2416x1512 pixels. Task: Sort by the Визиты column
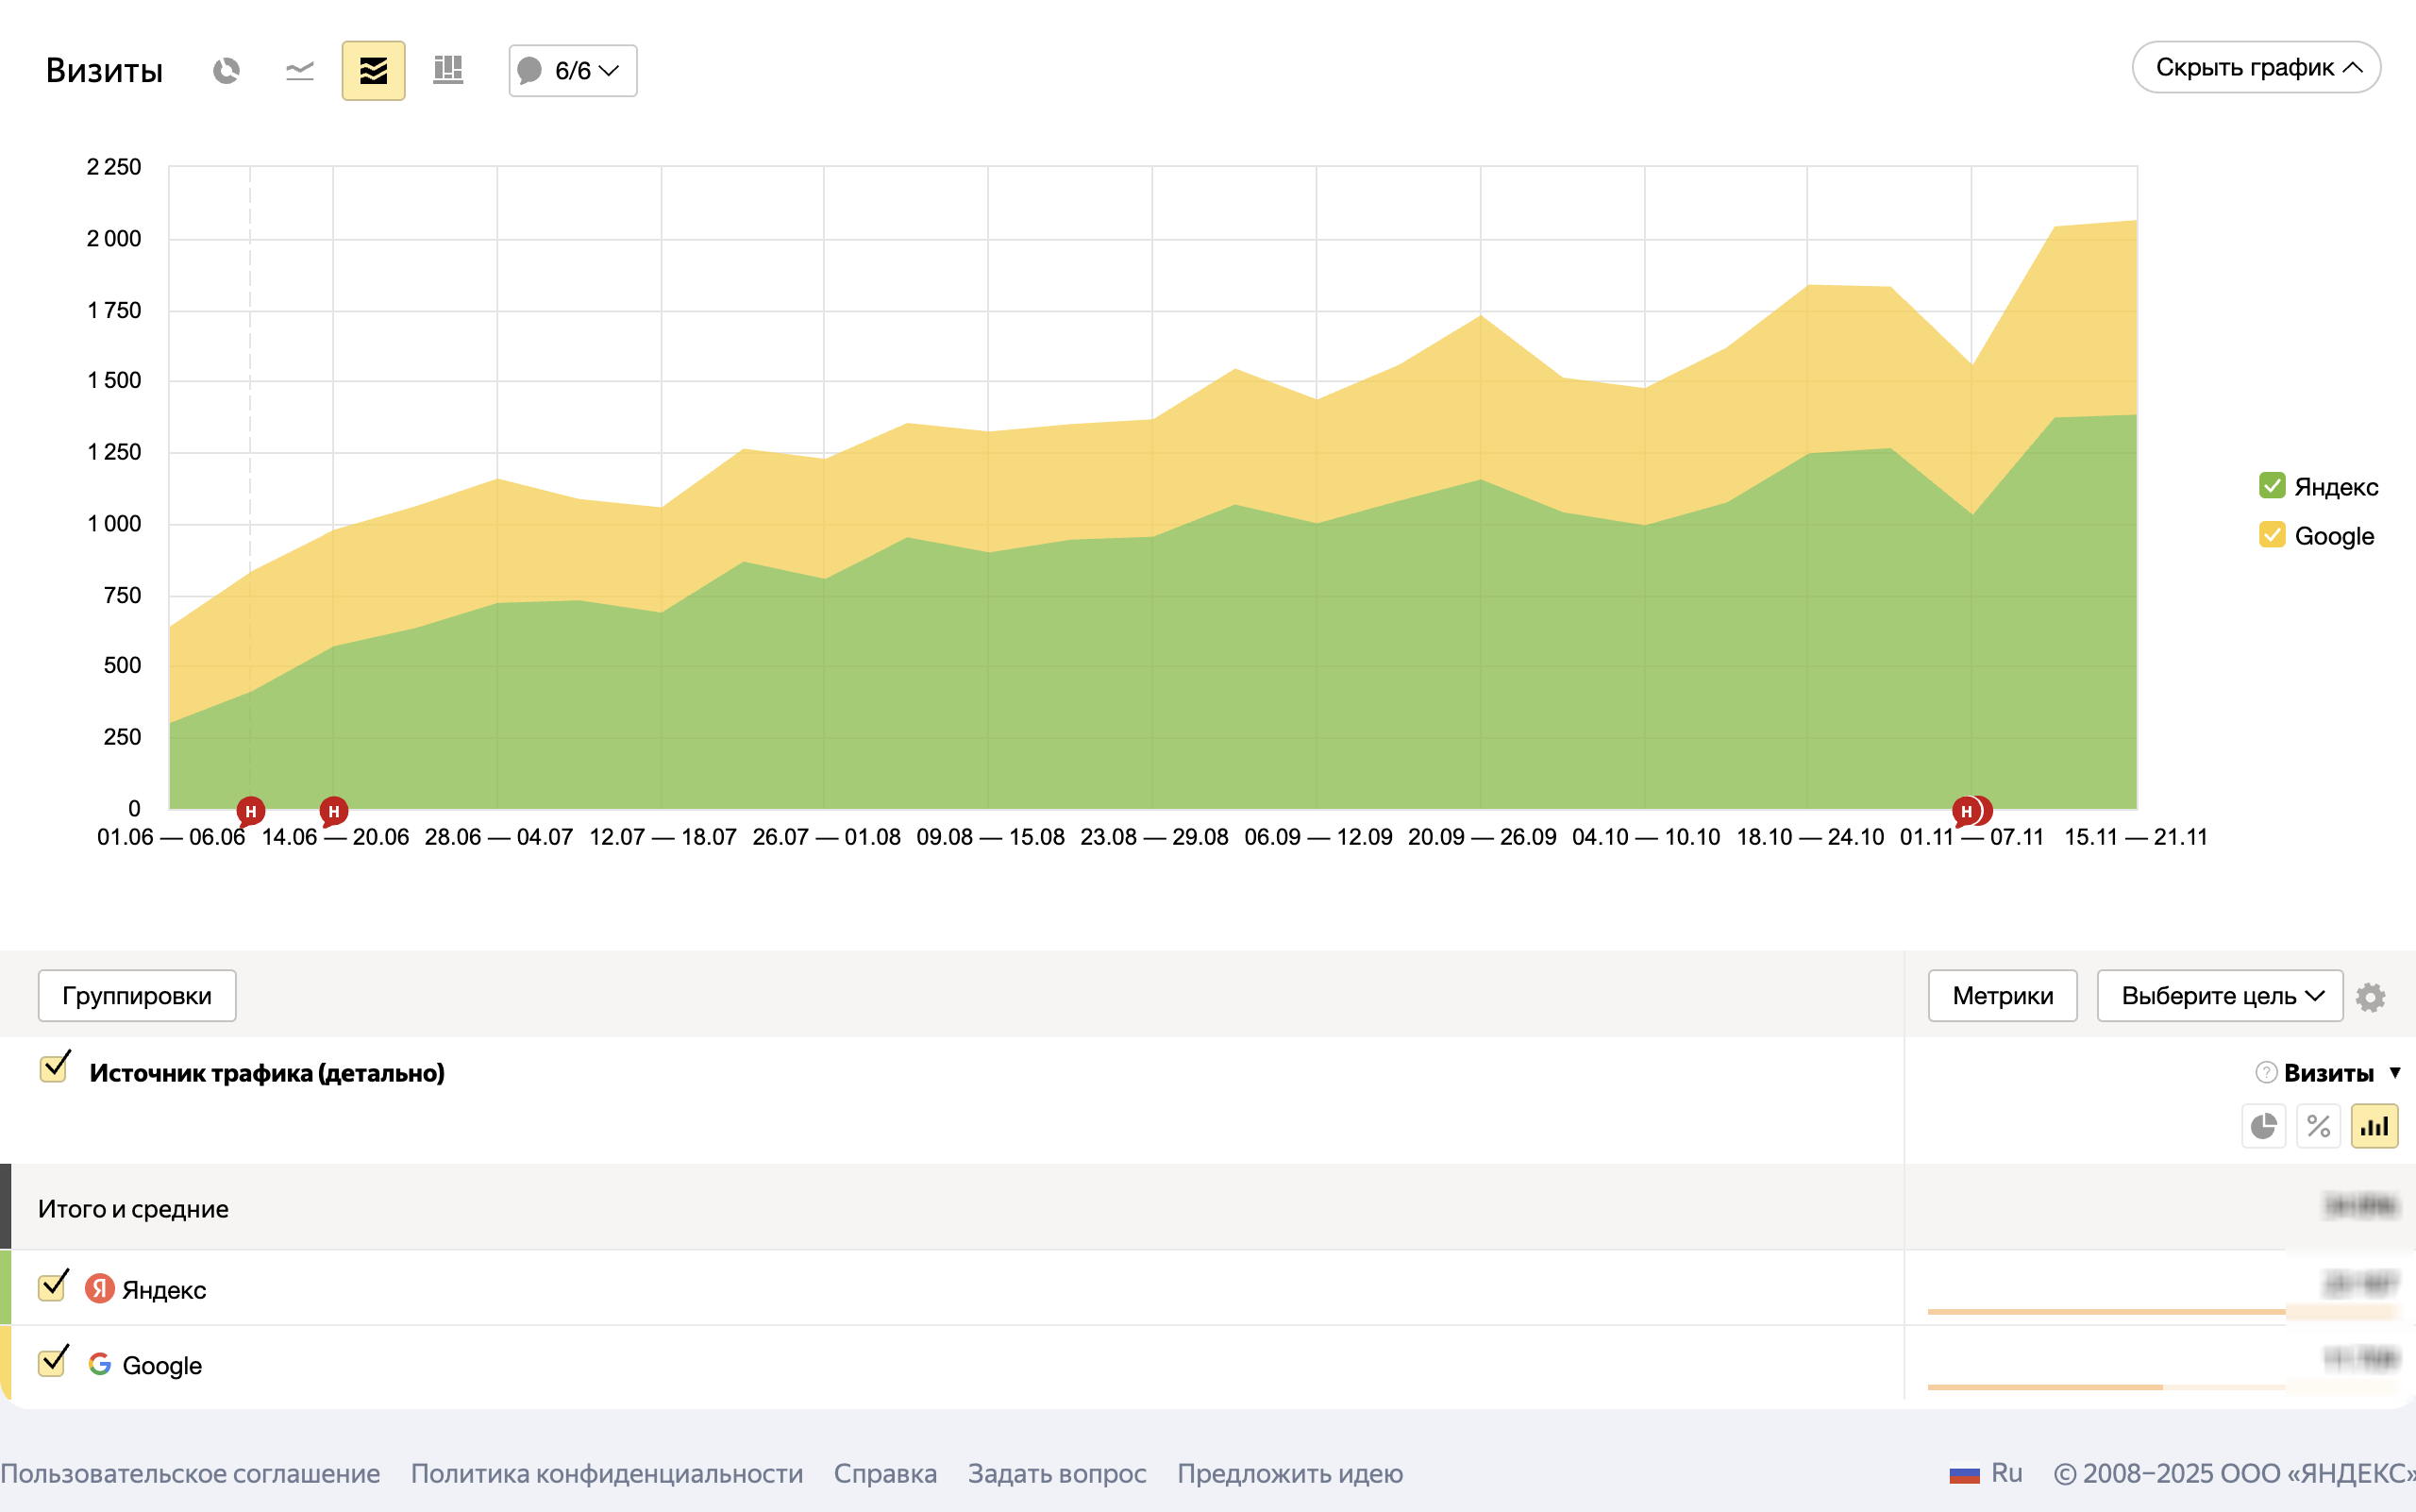point(2327,1073)
